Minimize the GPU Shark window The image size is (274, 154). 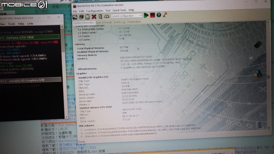point(39,18)
